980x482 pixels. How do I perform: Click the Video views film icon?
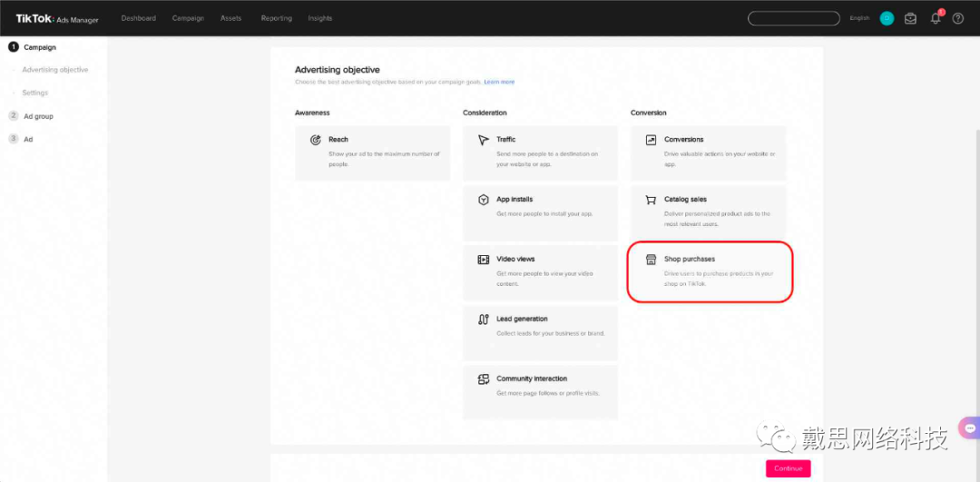click(483, 260)
